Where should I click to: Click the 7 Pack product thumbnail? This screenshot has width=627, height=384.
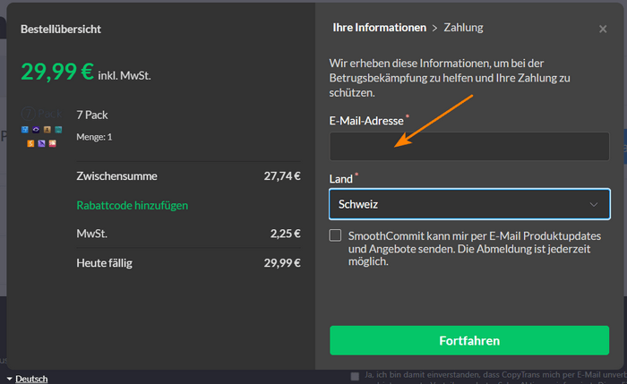(x=41, y=127)
